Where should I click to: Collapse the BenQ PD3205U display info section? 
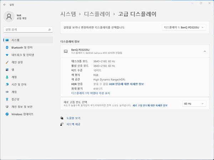(204, 51)
